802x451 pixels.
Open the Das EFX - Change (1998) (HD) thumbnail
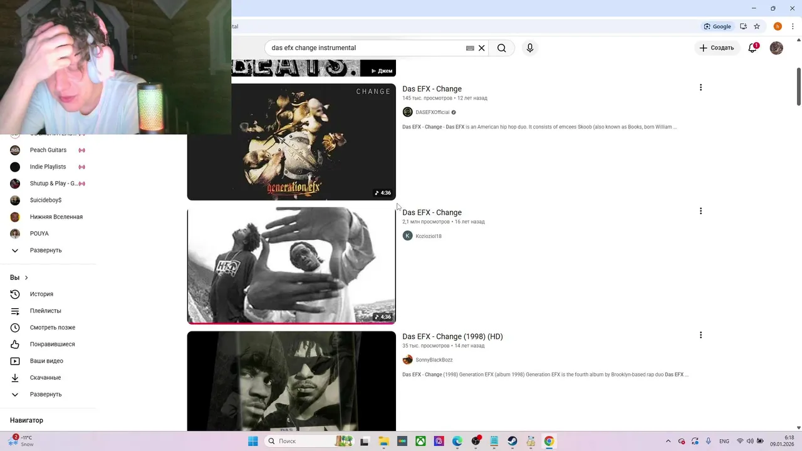click(291, 381)
